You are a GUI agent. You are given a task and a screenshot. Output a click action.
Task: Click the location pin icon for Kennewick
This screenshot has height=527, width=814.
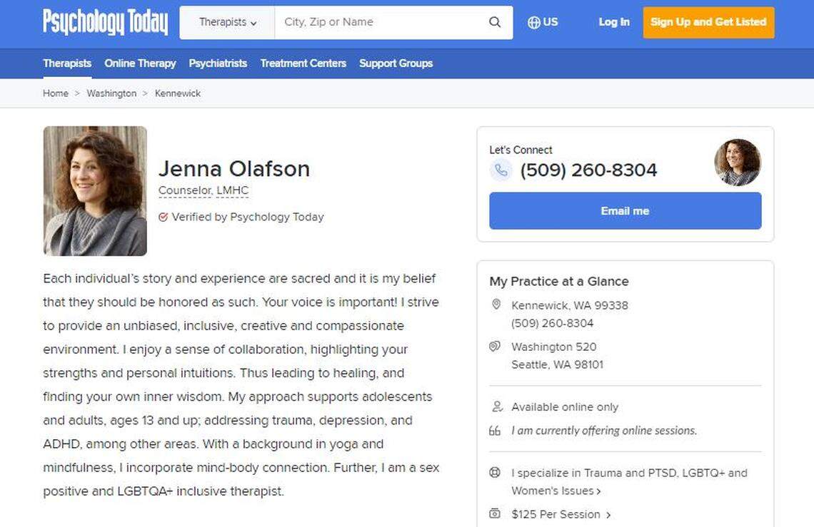[496, 305]
